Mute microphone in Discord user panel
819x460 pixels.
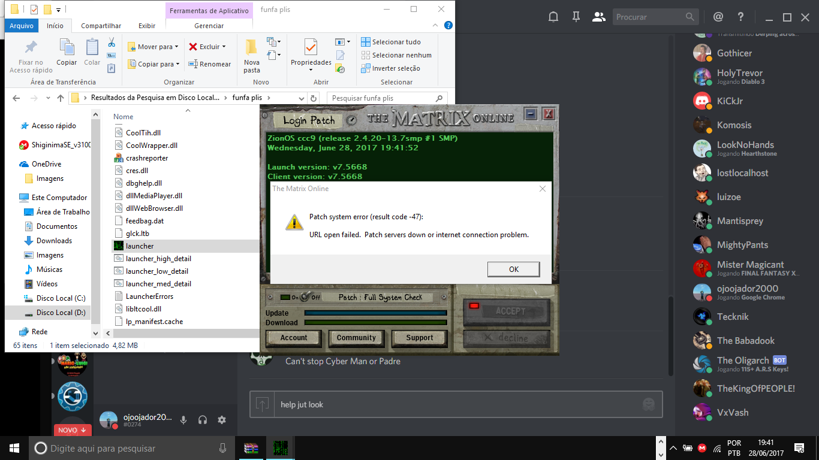(x=183, y=420)
